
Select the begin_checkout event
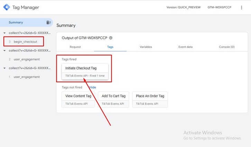point(25,42)
